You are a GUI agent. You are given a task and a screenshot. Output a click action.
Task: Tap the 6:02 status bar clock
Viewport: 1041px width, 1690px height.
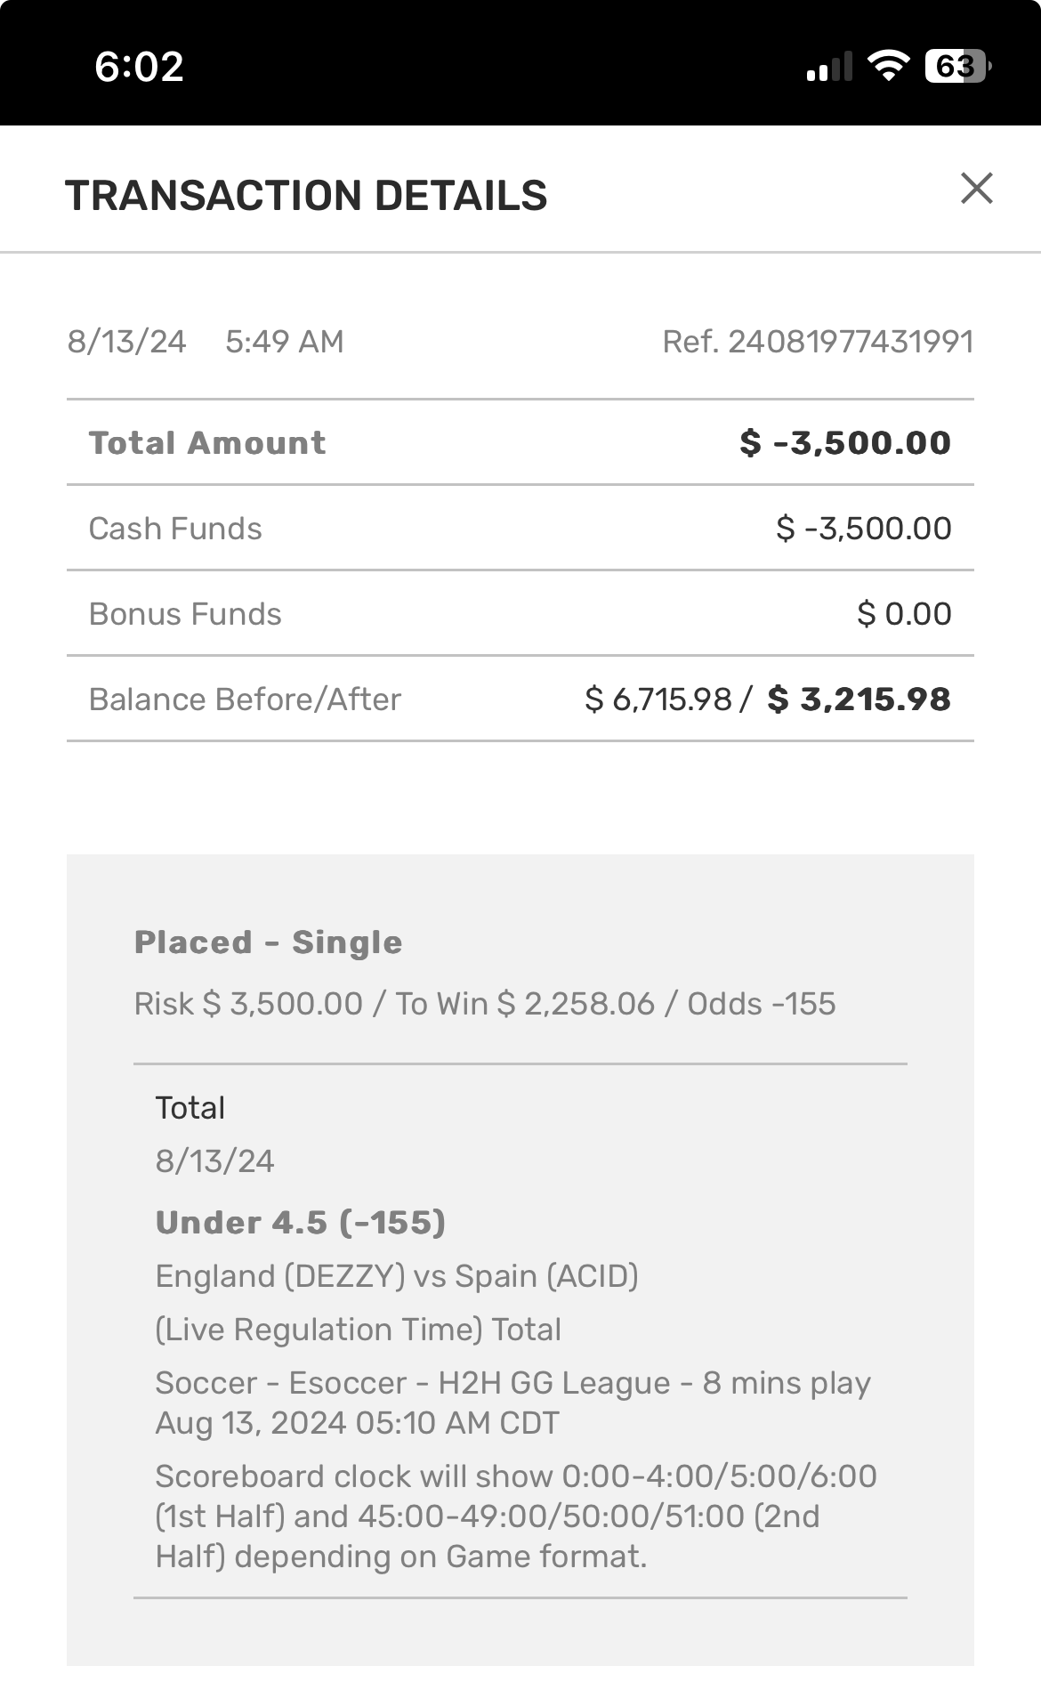pyautogui.click(x=139, y=67)
